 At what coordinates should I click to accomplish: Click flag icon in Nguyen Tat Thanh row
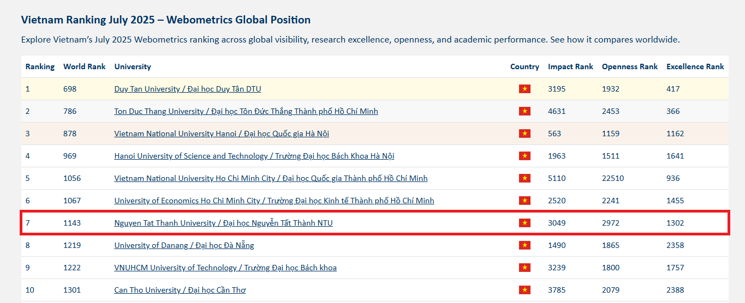(x=525, y=223)
